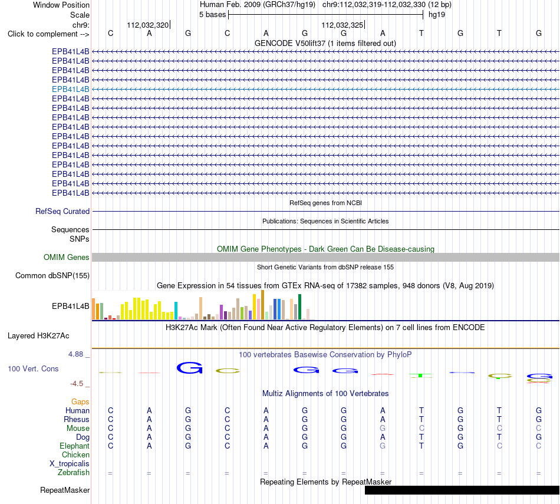Click the tallest golden-brown GTEx bar
Screen dimensions: 560x504
(x=262, y=305)
